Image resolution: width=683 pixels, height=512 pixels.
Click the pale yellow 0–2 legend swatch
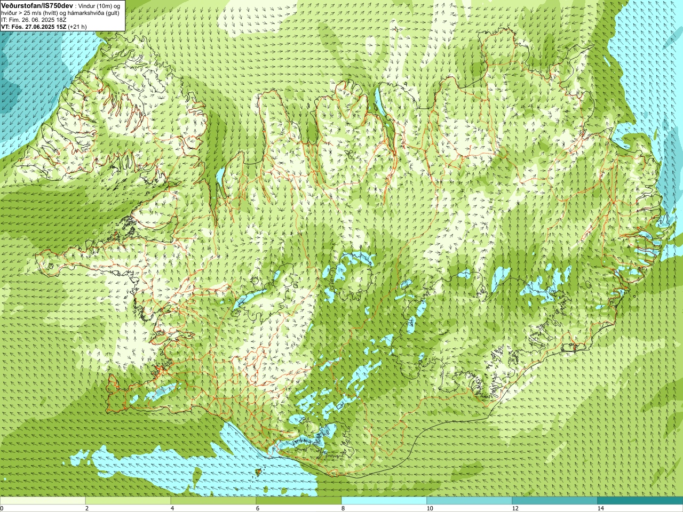pos(43,501)
